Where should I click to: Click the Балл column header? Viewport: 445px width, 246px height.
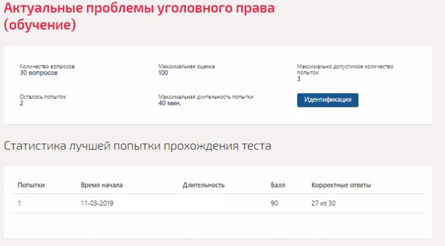tap(278, 185)
